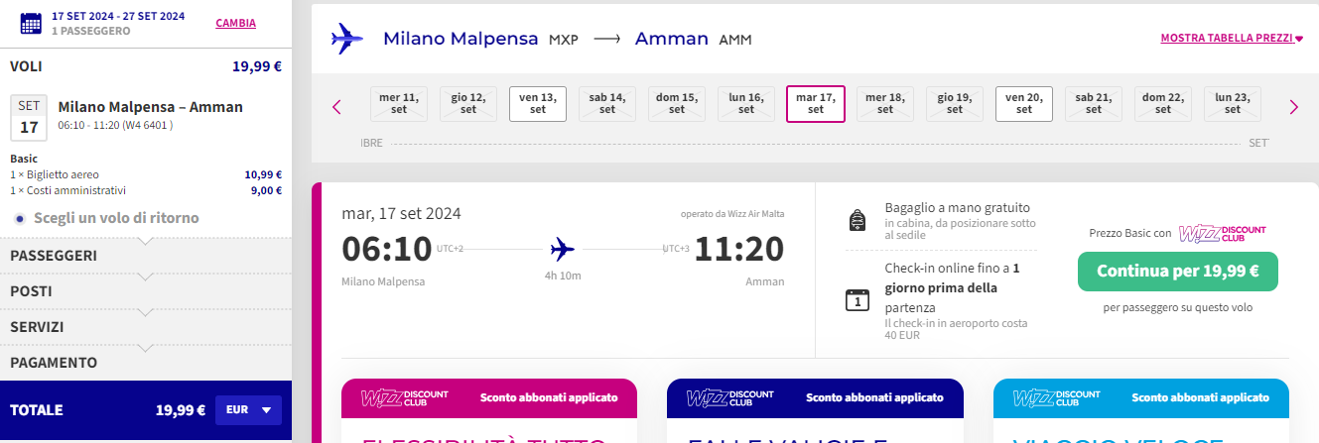Click the blue airplane icon next to Milano Malpensa

[x=347, y=39]
